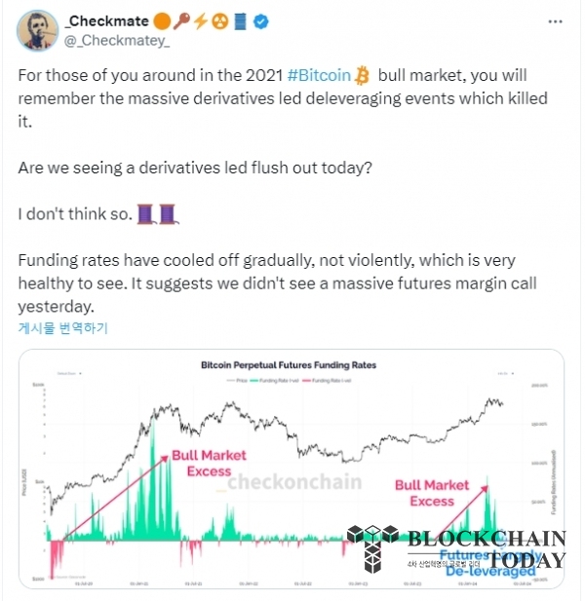This screenshot has height=601, width=585.
Task: Click the blue oil drum emoji
Action: 240,21
